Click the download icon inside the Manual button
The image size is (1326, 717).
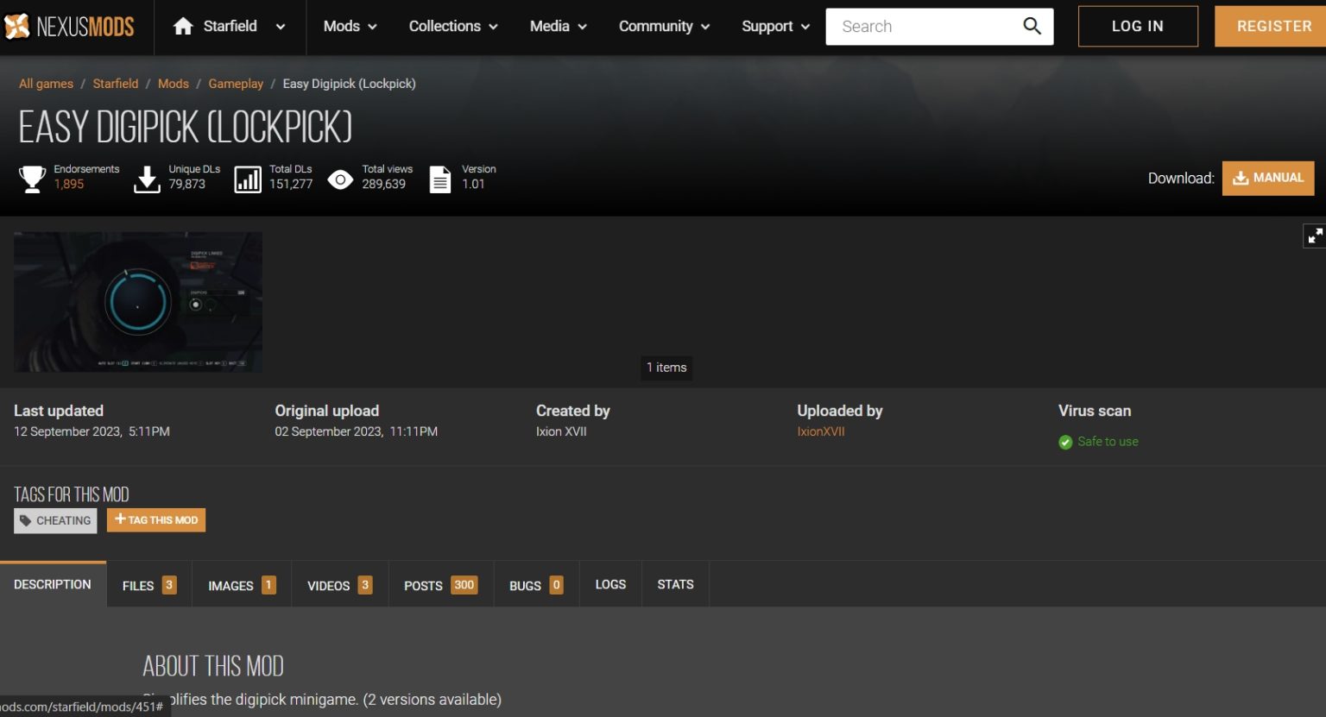tap(1240, 178)
